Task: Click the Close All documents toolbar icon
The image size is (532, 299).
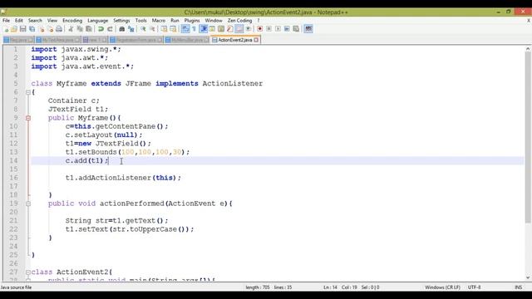Action: click(50, 29)
